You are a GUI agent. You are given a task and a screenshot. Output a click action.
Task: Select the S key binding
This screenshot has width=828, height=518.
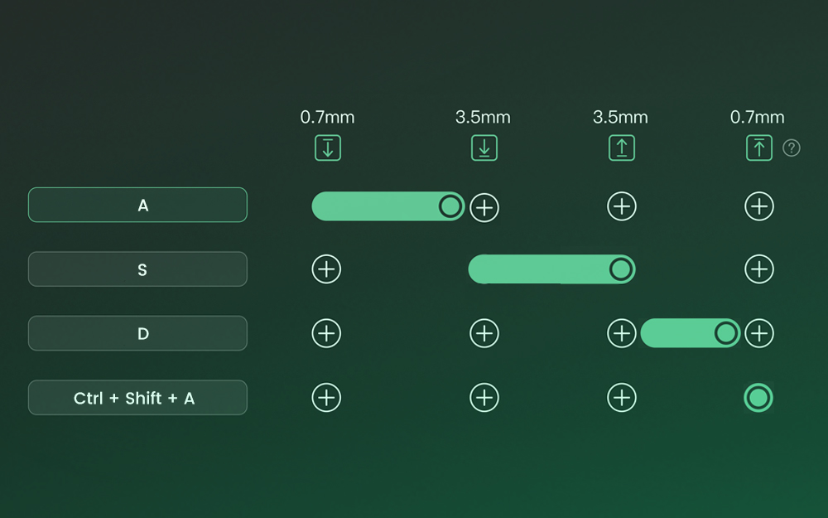click(x=137, y=269)
